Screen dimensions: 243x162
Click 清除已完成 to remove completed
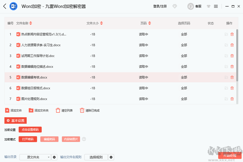[90, 110]
